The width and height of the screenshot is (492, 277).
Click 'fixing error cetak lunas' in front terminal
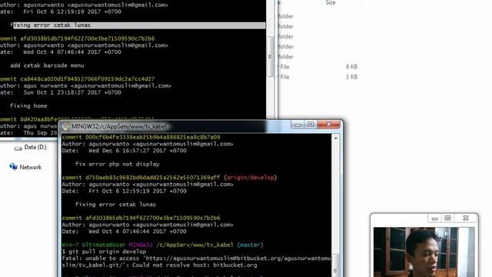point(115,205)
